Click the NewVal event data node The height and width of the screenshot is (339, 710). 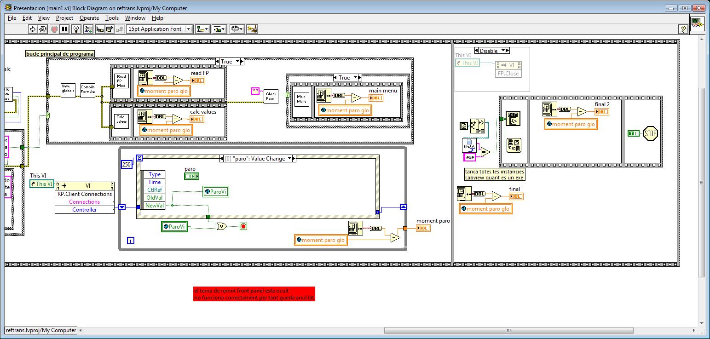coord(155,206)
